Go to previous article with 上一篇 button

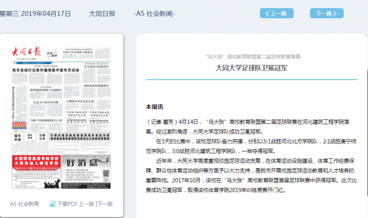(277, 13)
